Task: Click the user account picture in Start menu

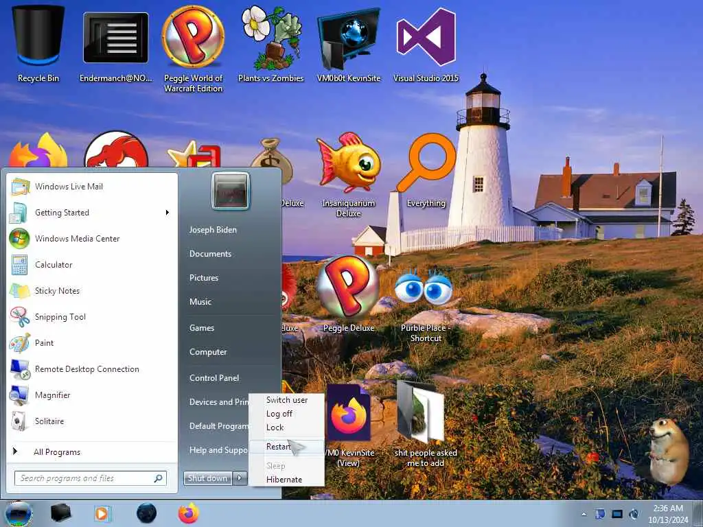Action: coord(231,191)
